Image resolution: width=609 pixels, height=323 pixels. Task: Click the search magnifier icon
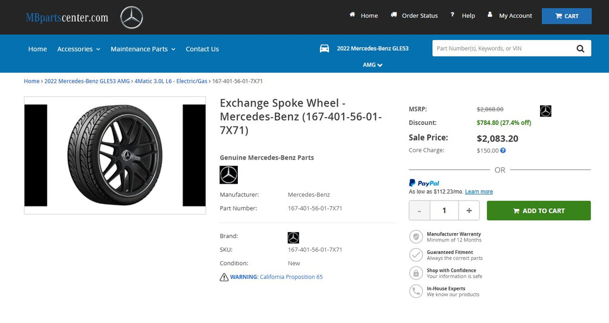580,49
